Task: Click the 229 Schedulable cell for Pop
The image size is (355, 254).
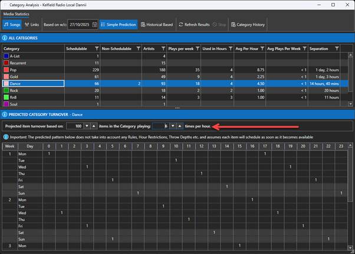Action: pyautogui.click(x=82, y=70)
